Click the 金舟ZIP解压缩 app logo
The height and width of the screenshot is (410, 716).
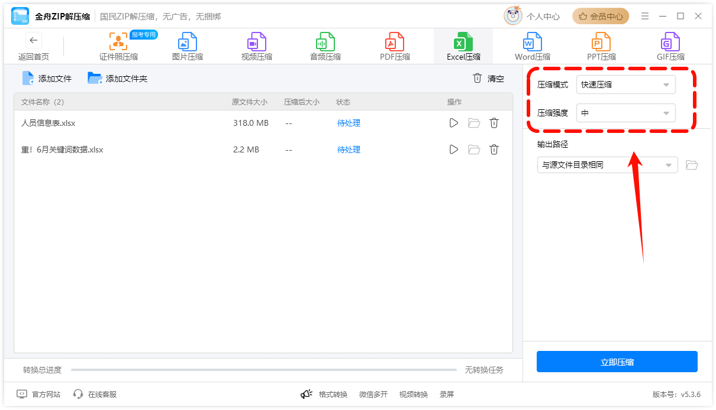pos(20,16)
